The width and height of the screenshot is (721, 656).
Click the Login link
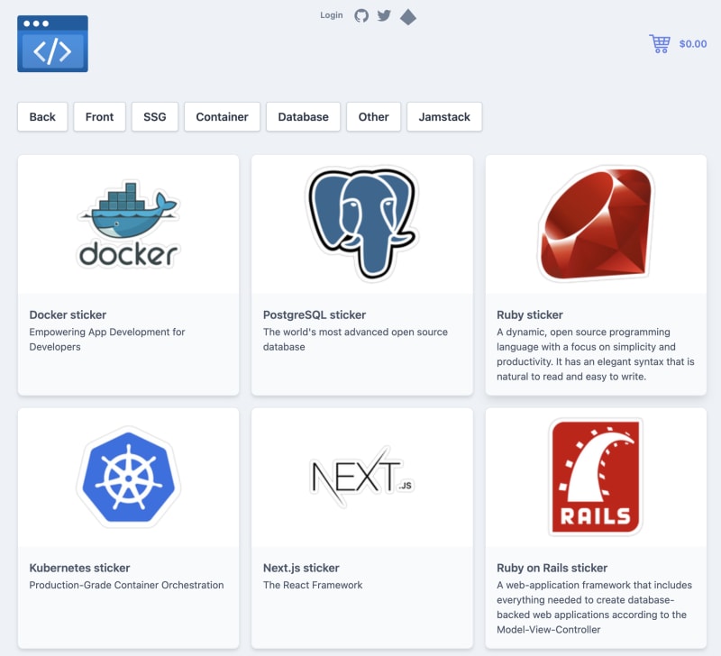click(x=332, y=15)
